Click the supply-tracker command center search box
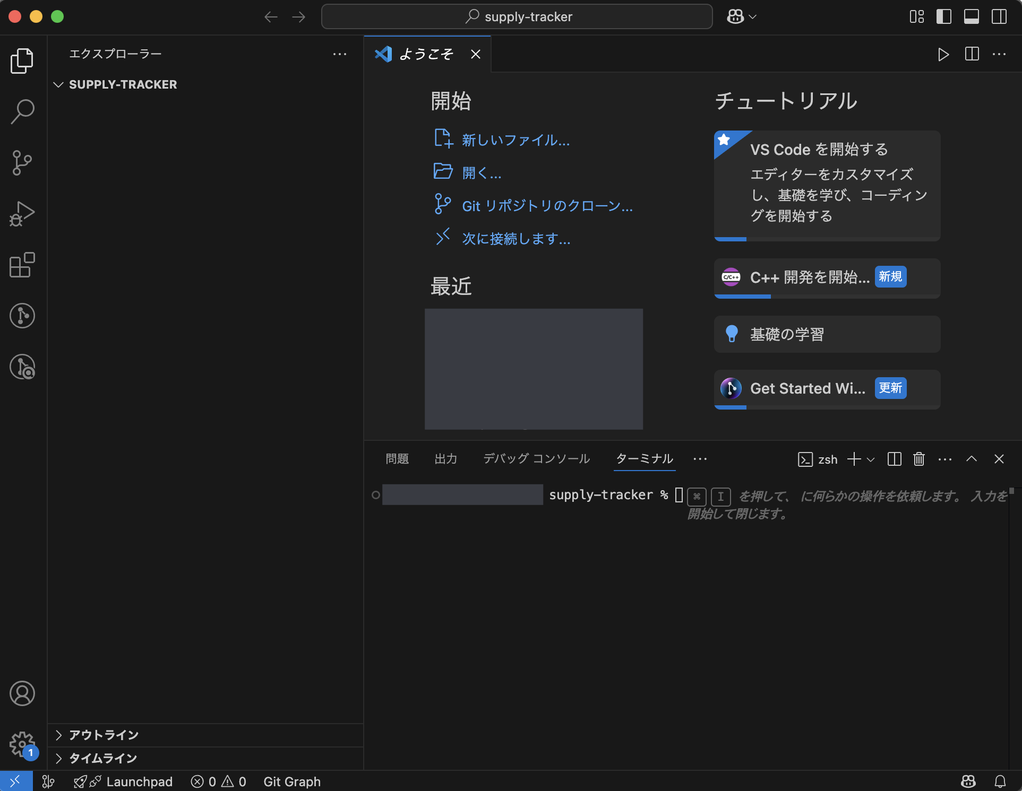 pyautogui.click(x=517, y=16)
